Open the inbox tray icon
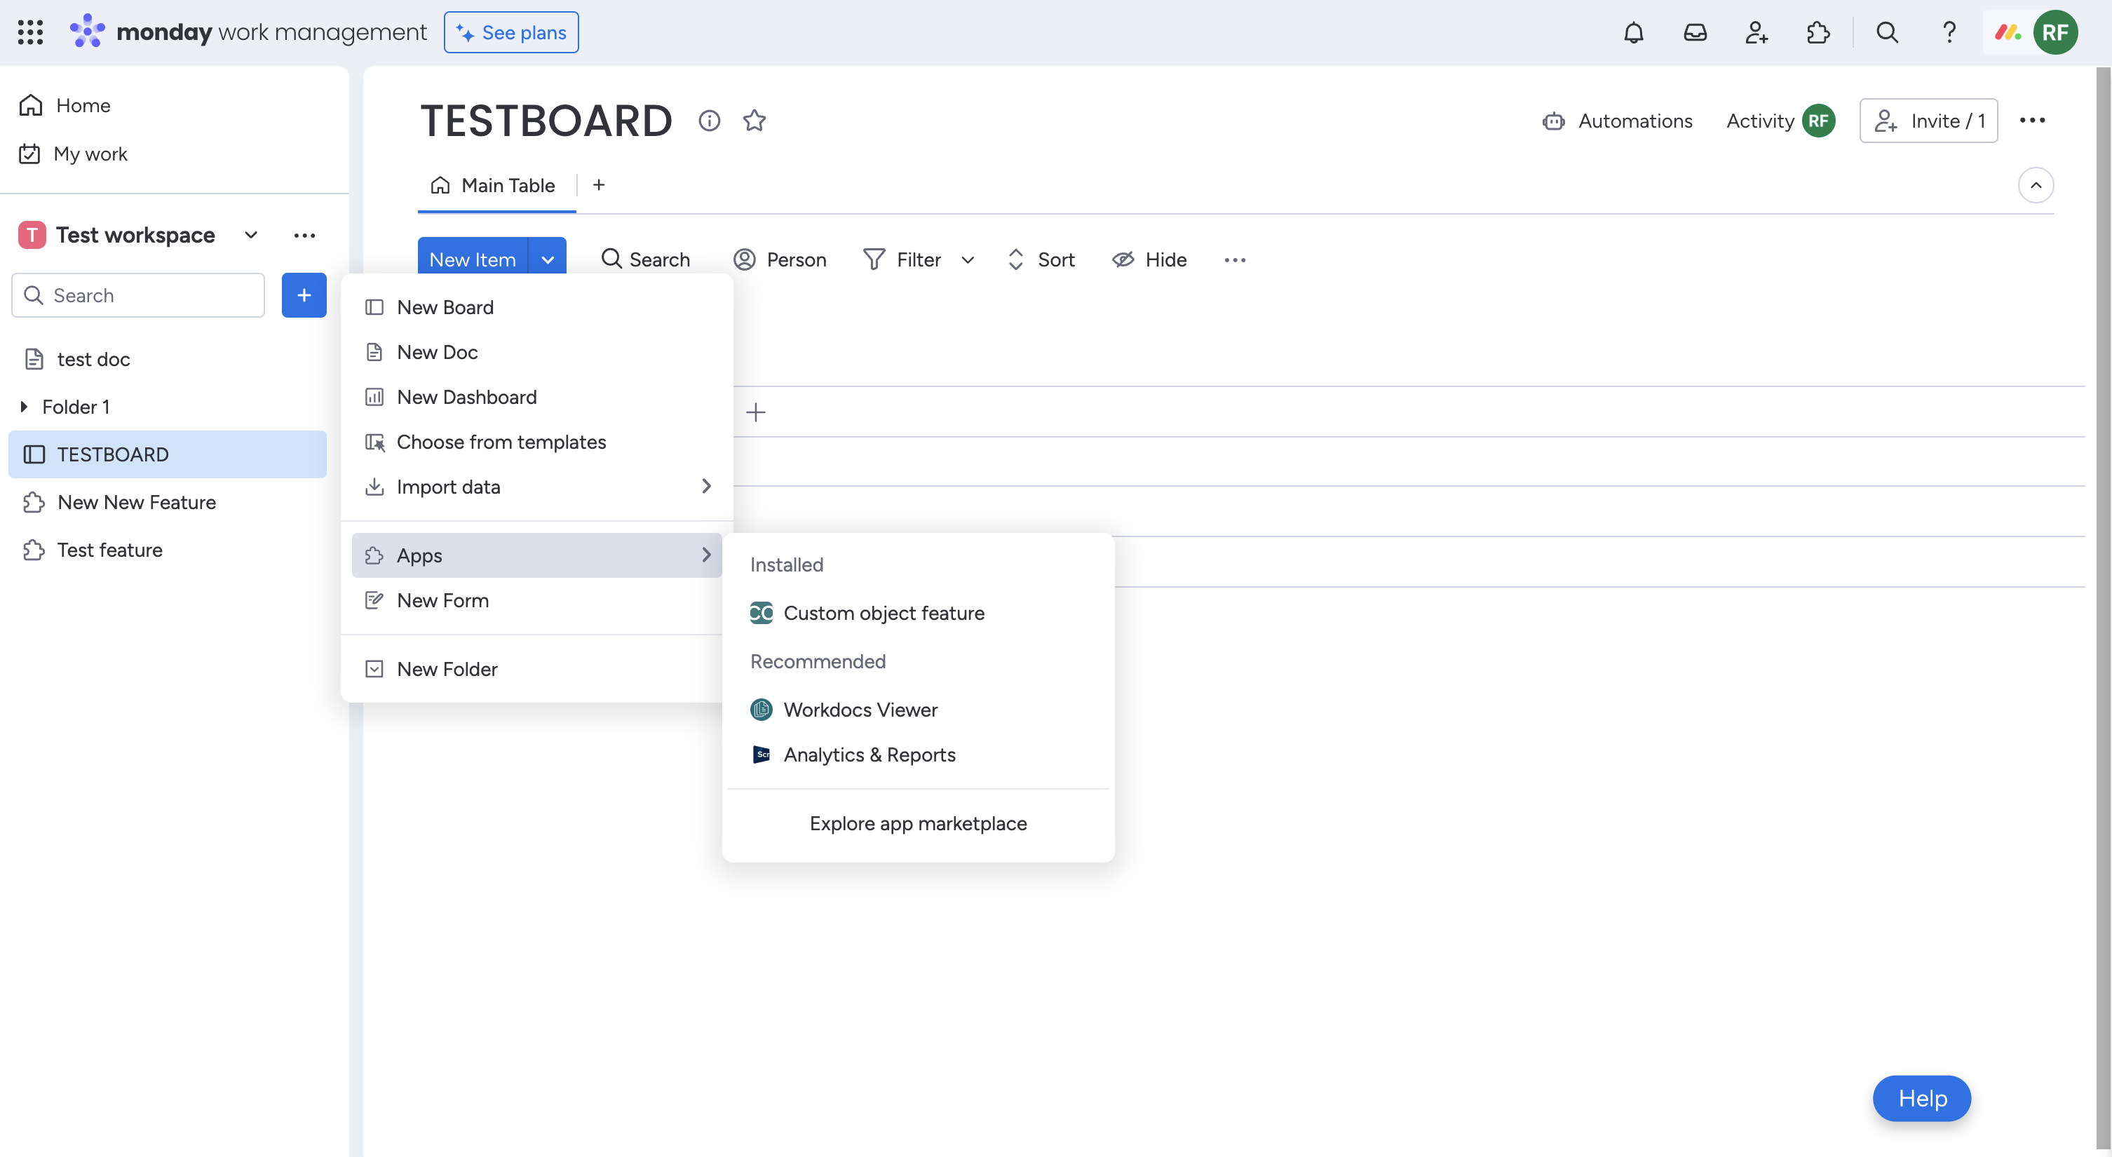This screenshot has height=1157, width=2112. (x=1695, y=33)
